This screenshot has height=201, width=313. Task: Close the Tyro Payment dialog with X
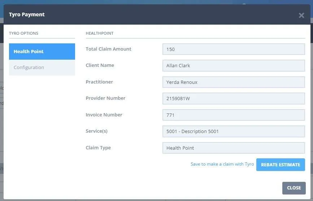(x=301, y=16)
